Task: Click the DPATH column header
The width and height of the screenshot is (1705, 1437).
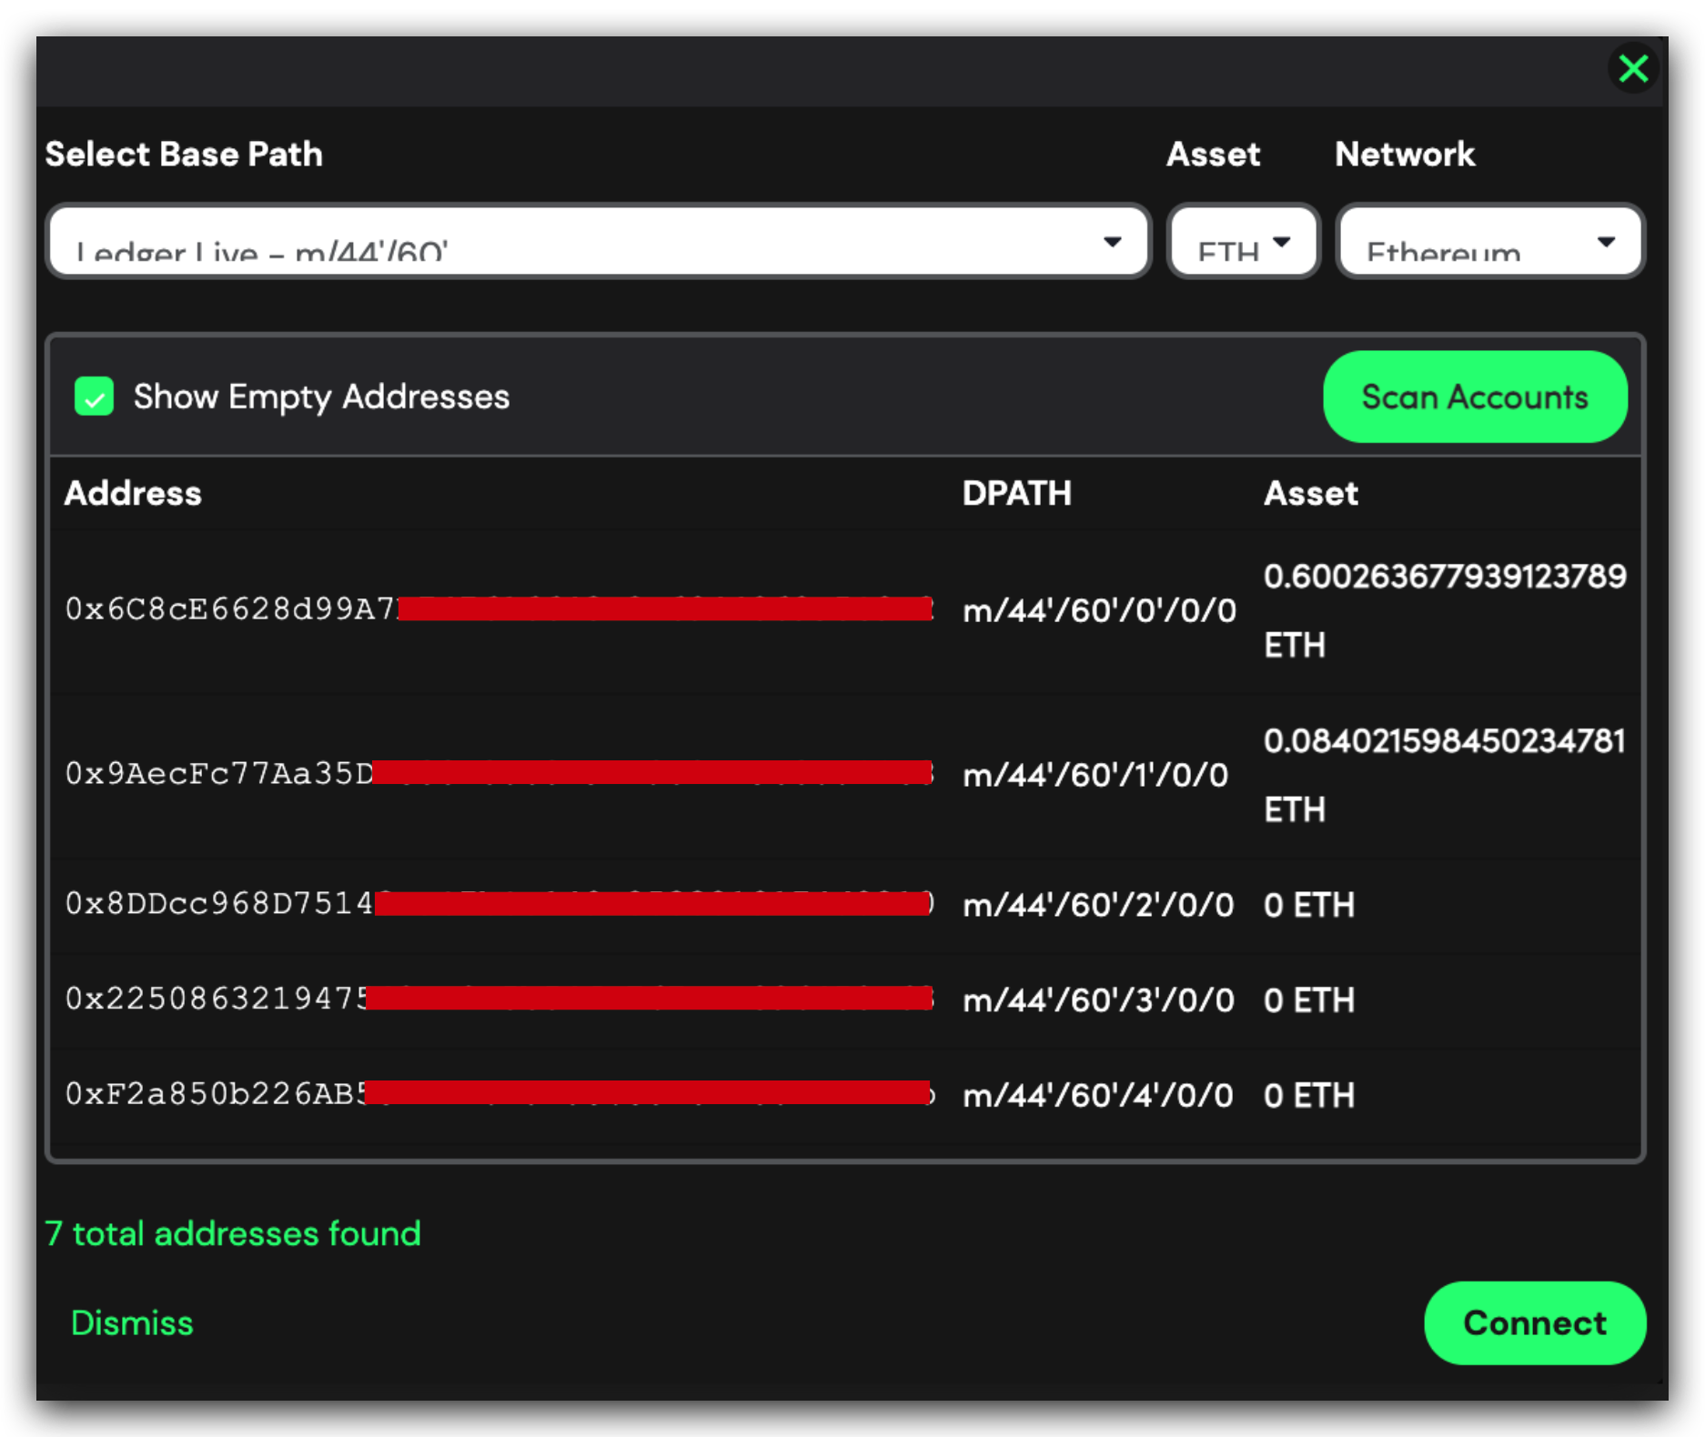Action: click(1016, 493)
